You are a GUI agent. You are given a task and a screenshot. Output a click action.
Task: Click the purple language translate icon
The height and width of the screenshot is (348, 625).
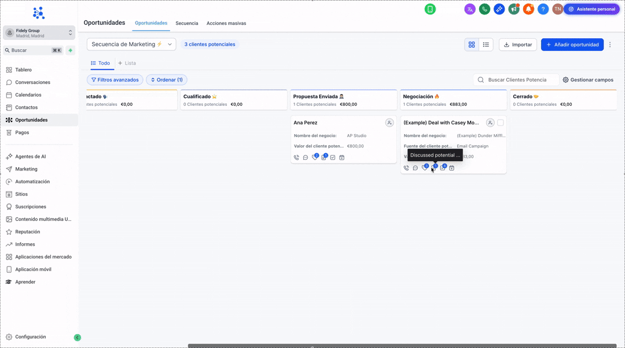470,9
